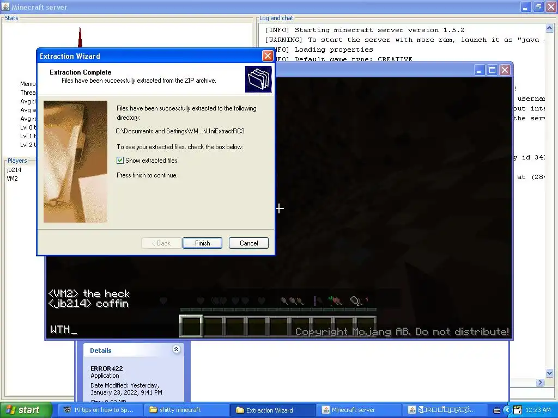558x418 pixels.
Task: Click the chat input line 'WTH_'
Action: (x=63, y=329)
